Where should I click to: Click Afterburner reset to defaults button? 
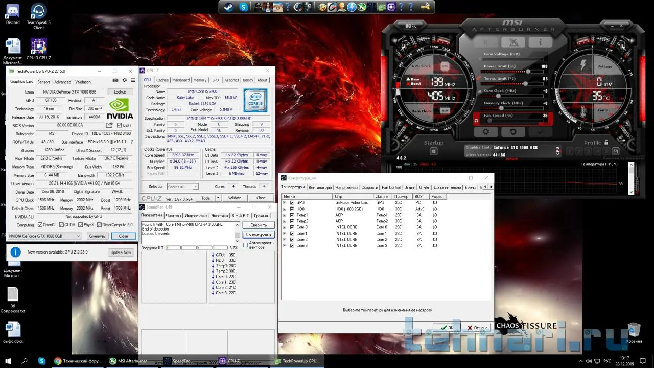point(512,132)
